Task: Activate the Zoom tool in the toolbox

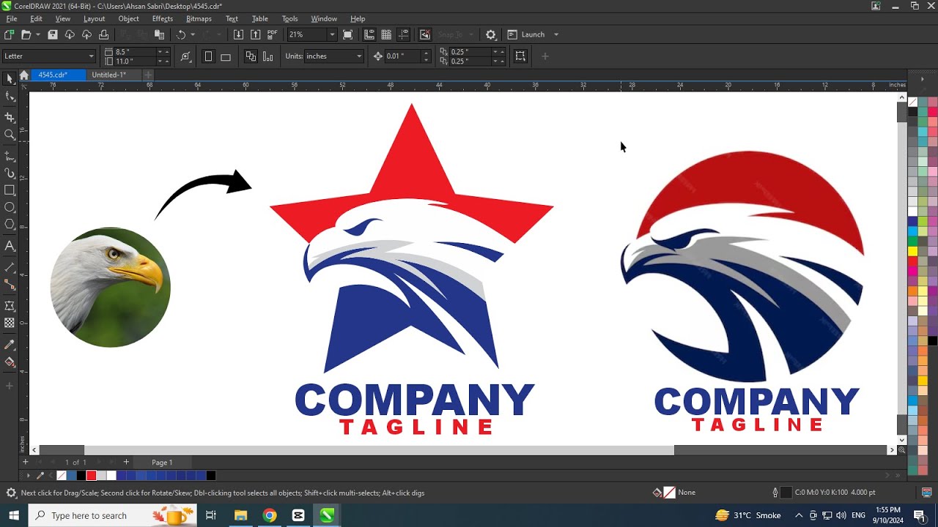Action: [10, 135]
